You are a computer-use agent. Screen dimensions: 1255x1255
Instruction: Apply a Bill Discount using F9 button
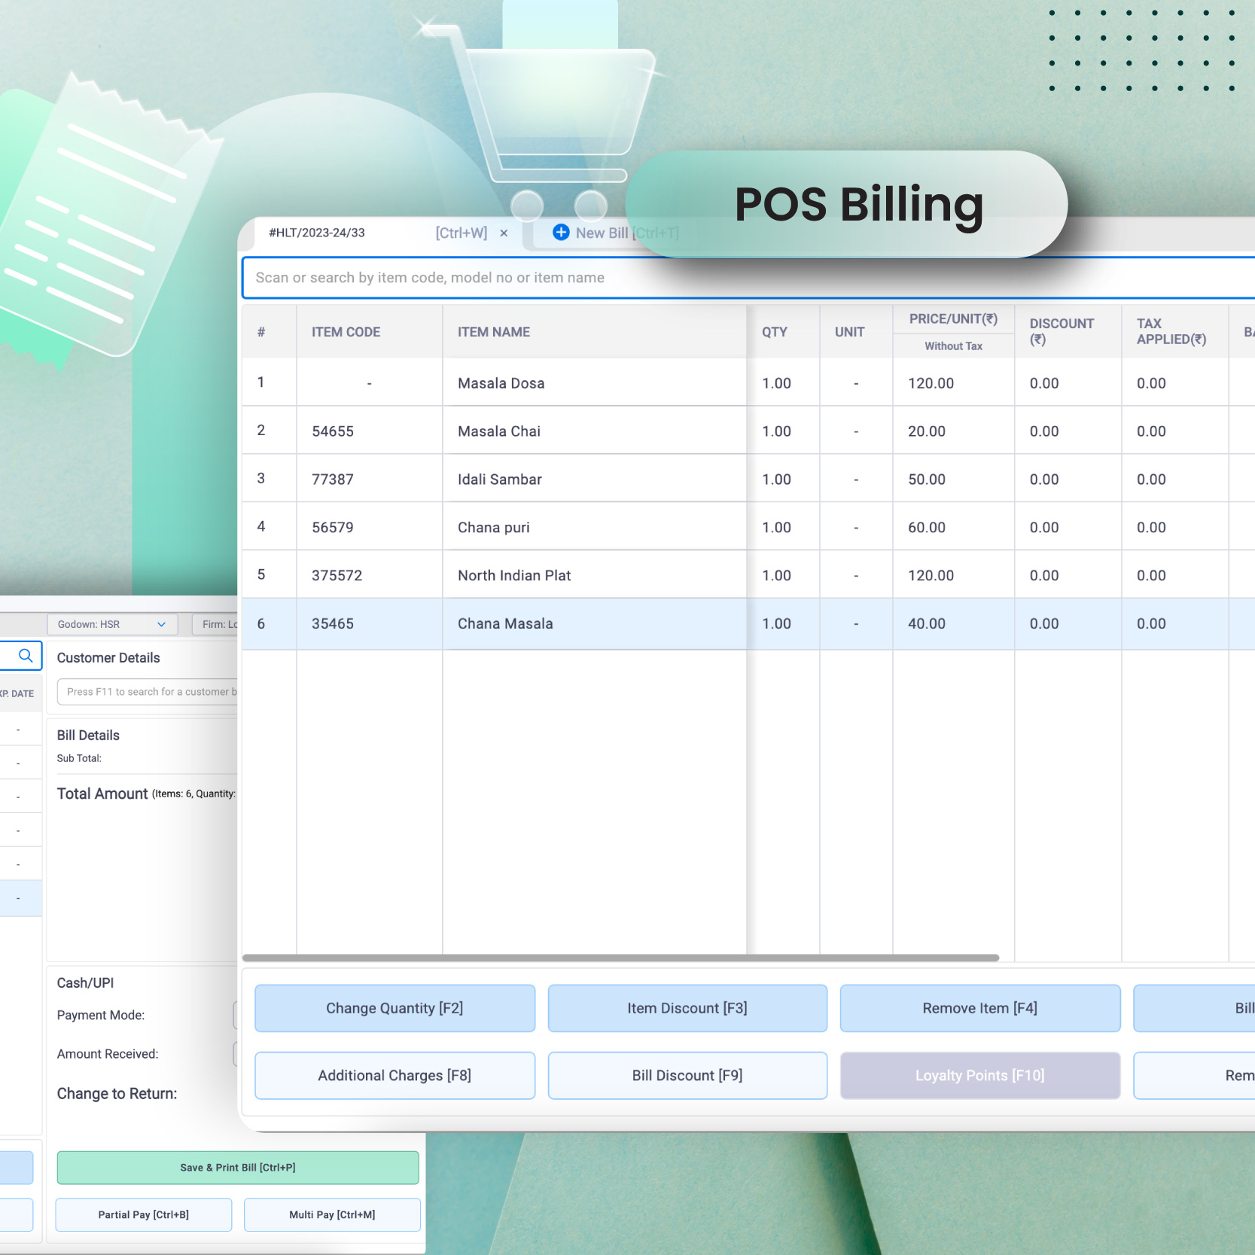pyautogui.click(x=687, y=1075)
